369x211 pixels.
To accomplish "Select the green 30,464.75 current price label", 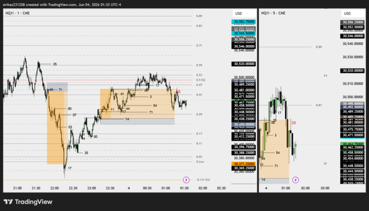I will (352, 144).
